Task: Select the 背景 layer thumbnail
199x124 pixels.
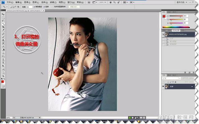Action: [x=167, y=86]
